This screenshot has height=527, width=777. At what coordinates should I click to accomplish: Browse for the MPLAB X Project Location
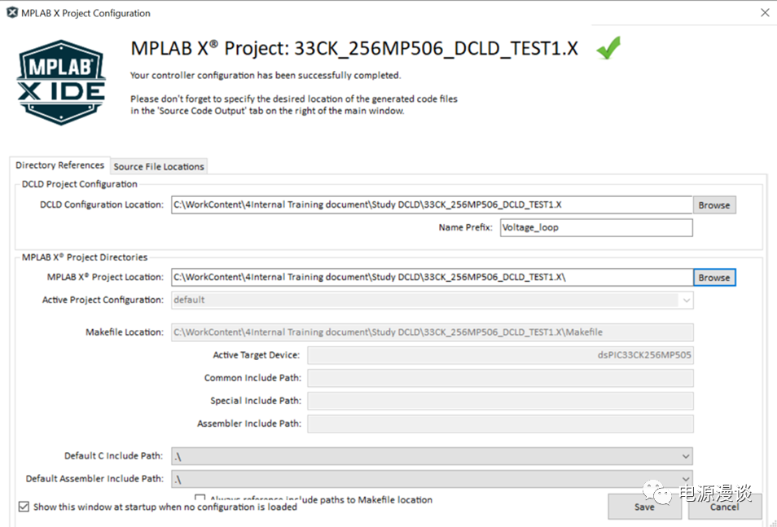[713, 278]
